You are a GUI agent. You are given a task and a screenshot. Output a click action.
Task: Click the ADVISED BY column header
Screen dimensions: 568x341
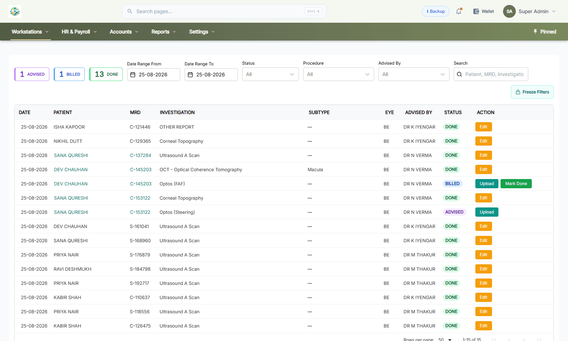tap(419, 112)
